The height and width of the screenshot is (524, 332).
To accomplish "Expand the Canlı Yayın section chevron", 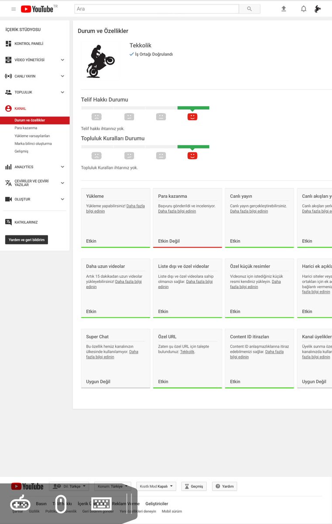I will 62,76.
